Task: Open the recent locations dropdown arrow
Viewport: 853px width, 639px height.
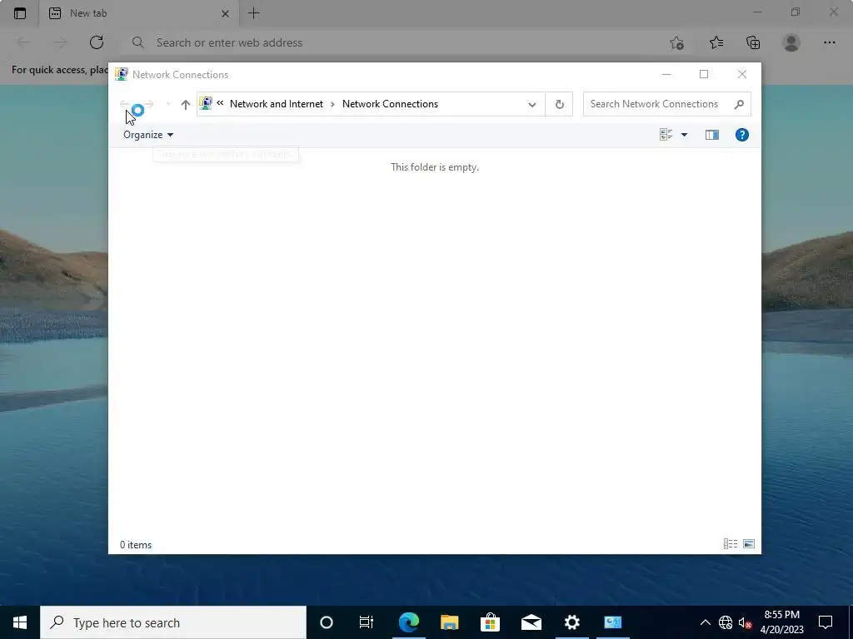Action: click(x=168, y=104)
